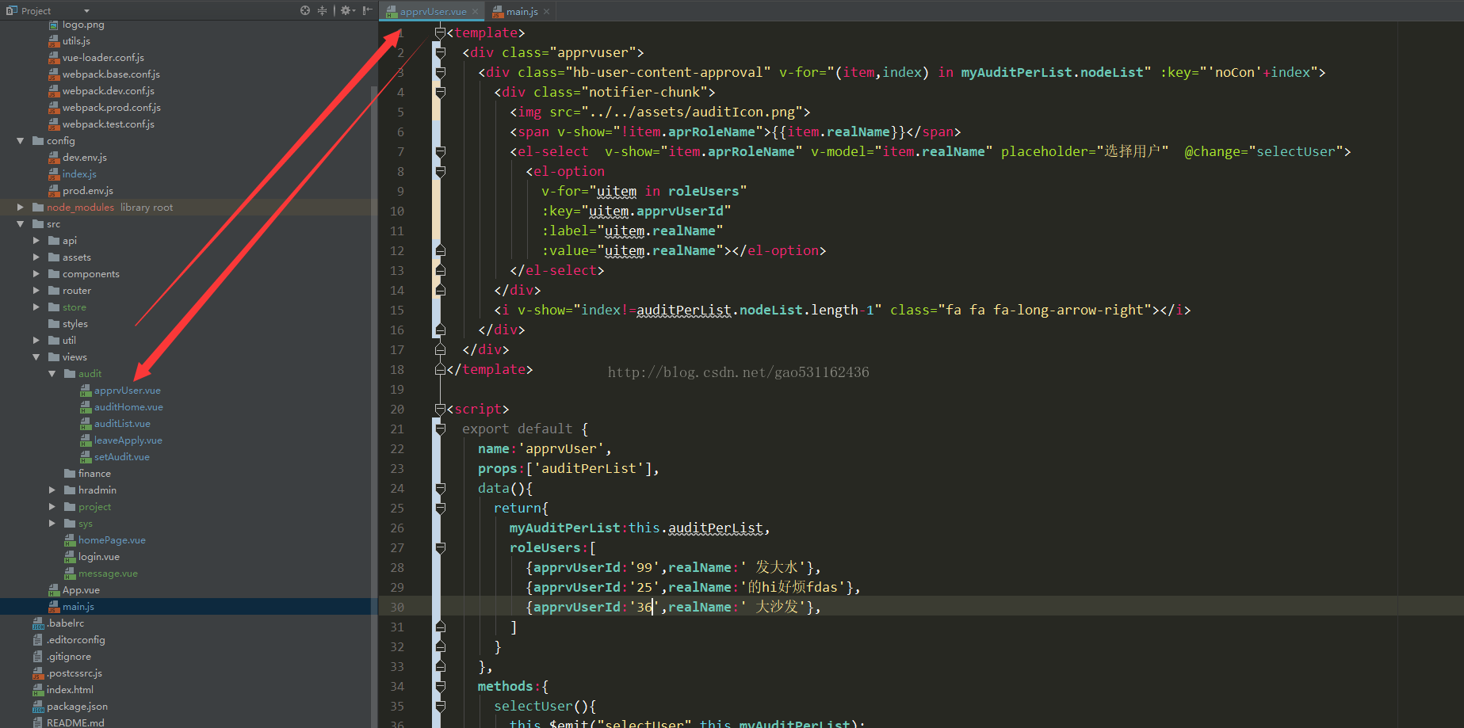Fold the script tag on line 20
The width and height of the screenshot is (1464, 728).
coord(440,410)
